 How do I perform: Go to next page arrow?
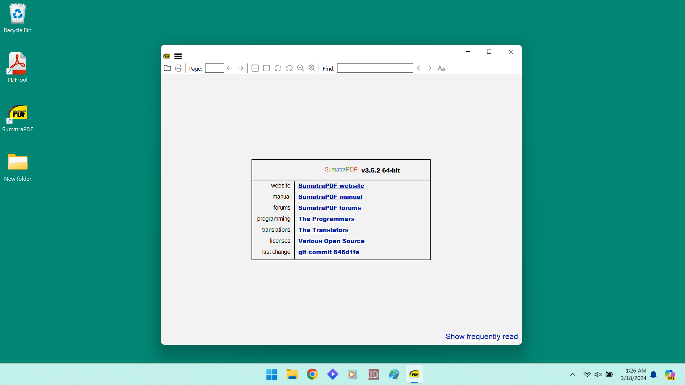(x=241, y=68)
